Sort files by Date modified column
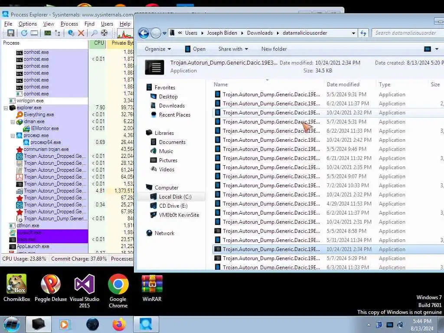This screenshot has height=333, width=444. pyautogui.click(x=350, y=85)
